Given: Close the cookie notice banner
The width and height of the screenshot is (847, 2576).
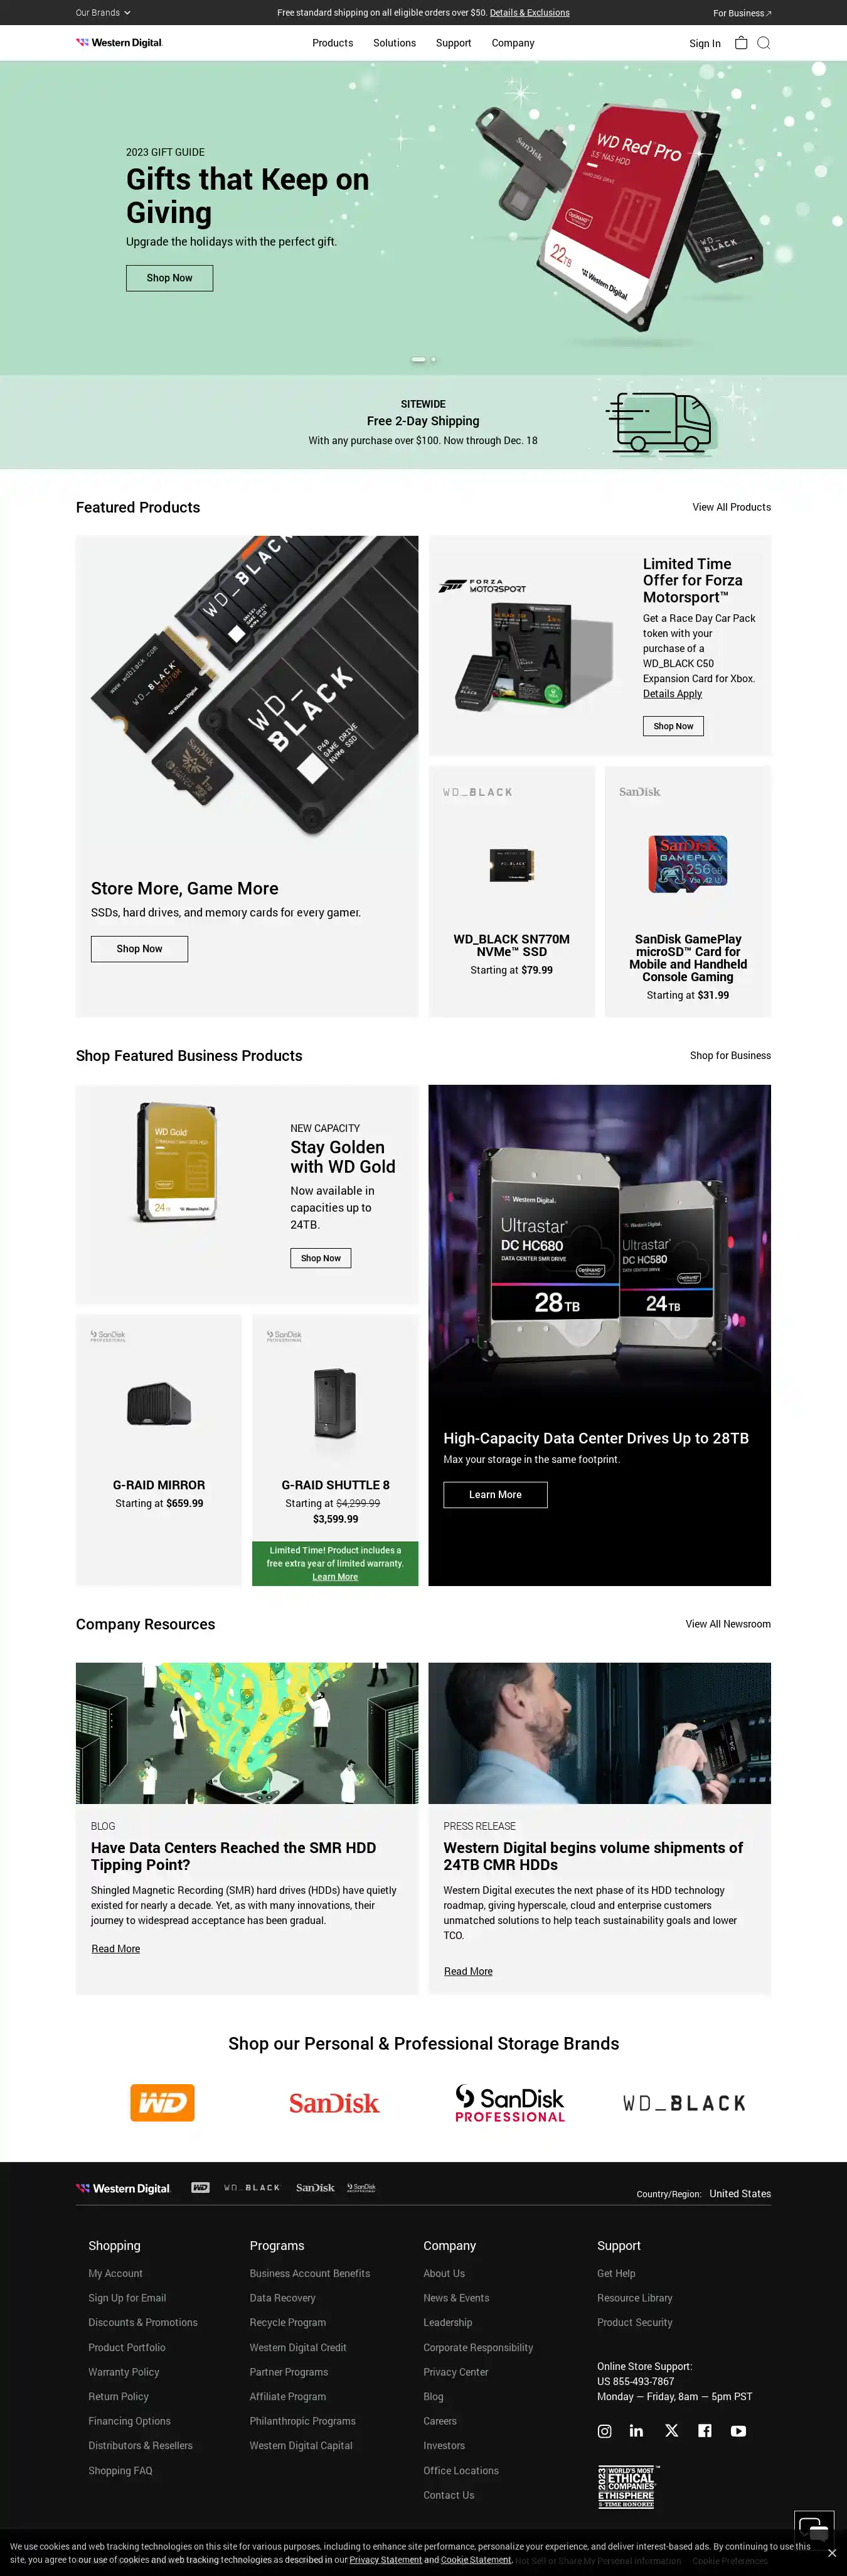Looking at the screenshot, I should point(832,2553).
